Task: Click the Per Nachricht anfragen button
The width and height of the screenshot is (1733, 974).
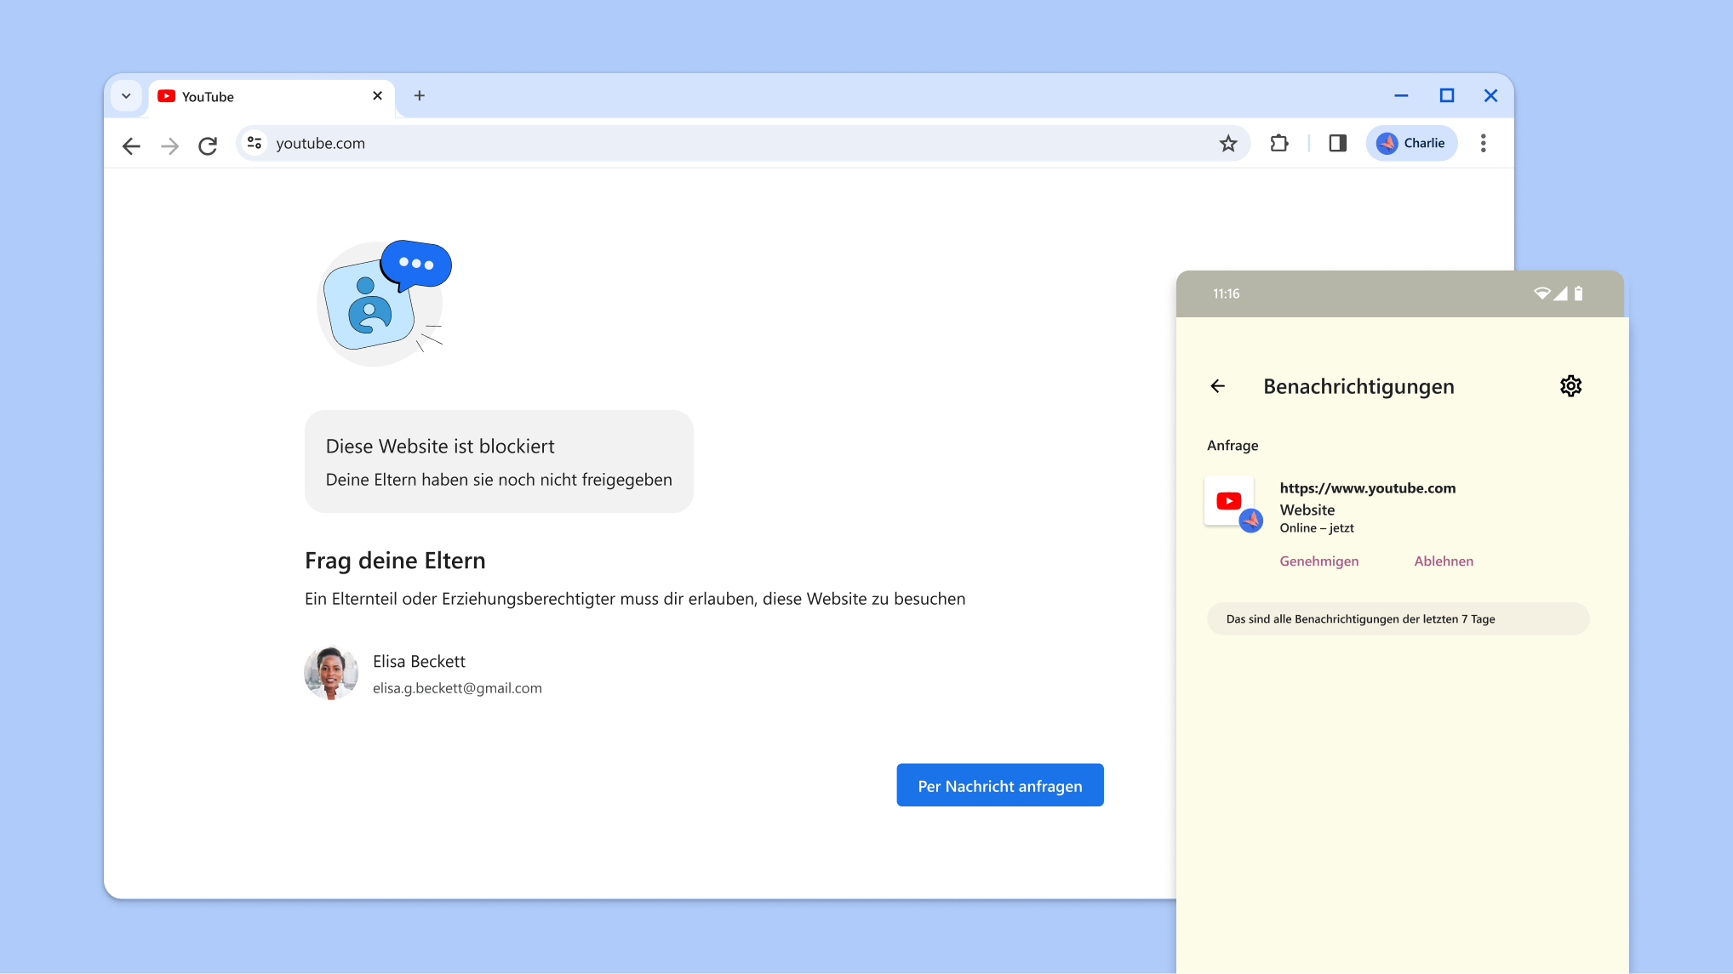Action: coord(999,785)
